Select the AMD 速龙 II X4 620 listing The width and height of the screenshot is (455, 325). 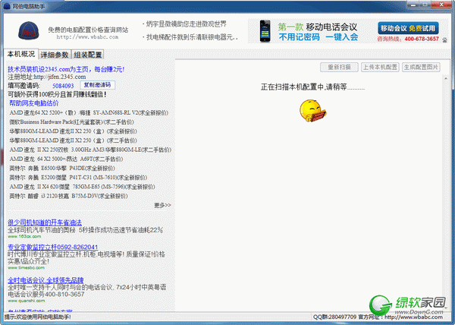click(x=82, y=187)
